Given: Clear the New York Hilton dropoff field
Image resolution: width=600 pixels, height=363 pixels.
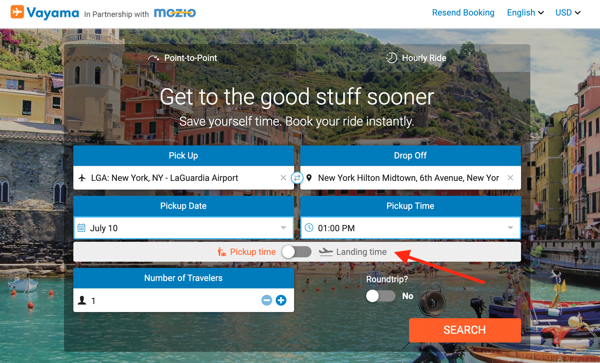Looking at the screenshot, I should point(510,178).
